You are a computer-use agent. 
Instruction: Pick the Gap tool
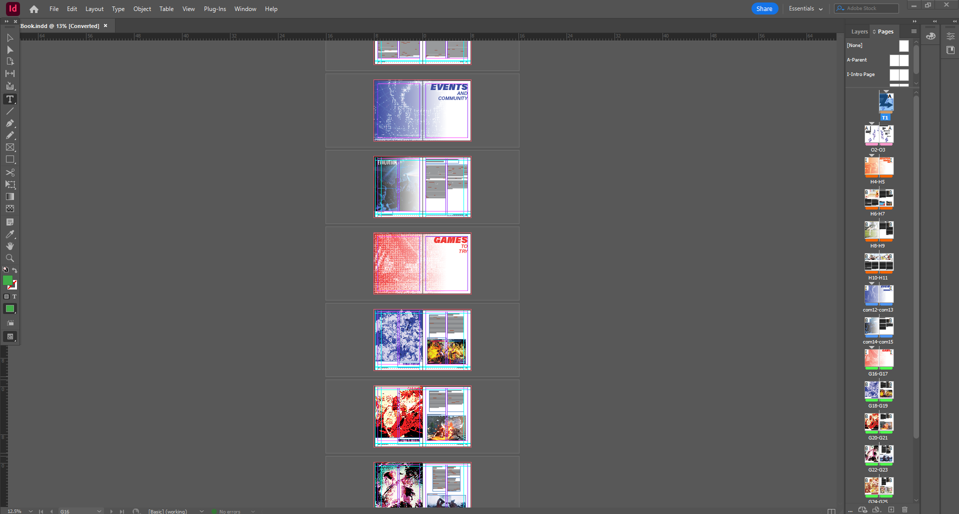9,73
